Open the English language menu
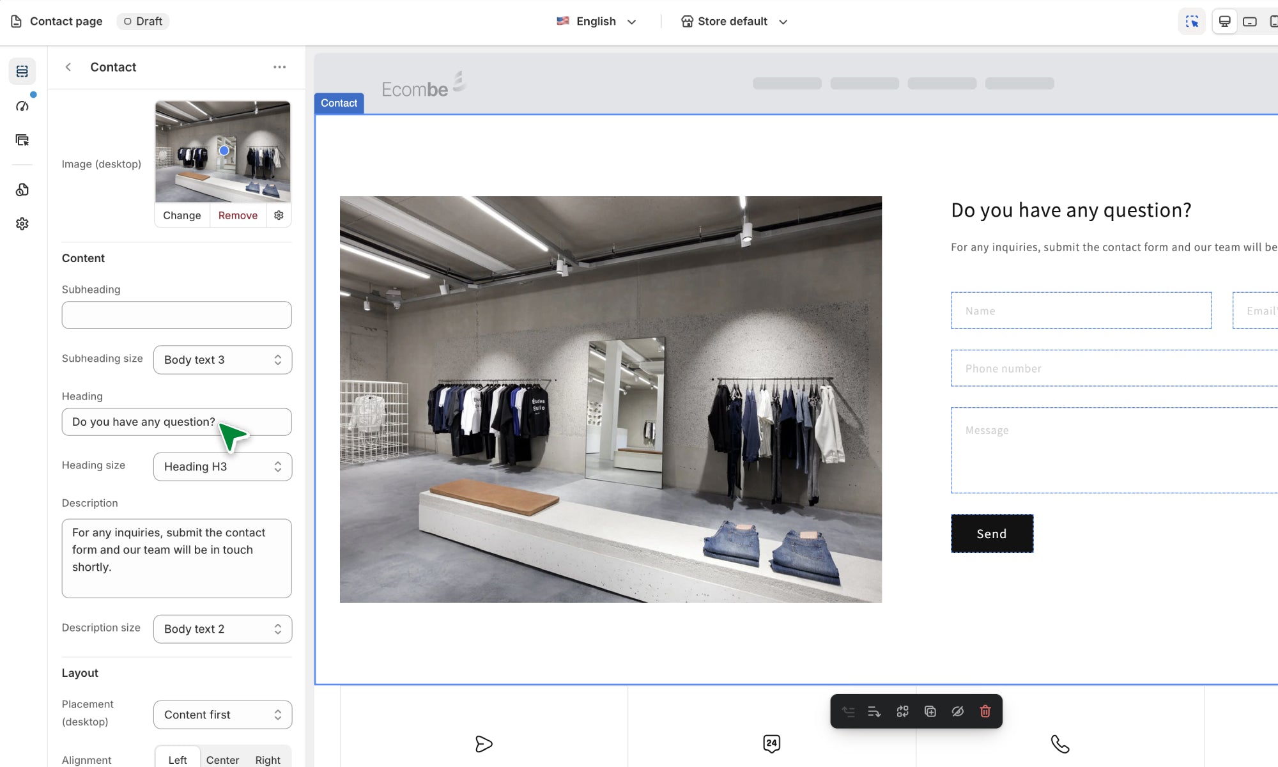This screenshot has width=1278, height=767. (596, 22)
